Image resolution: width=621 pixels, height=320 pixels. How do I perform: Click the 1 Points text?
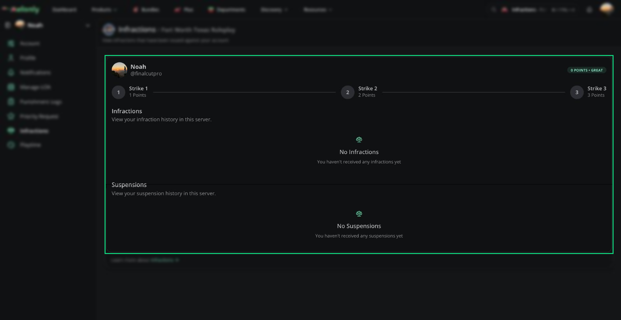[138, 95]
